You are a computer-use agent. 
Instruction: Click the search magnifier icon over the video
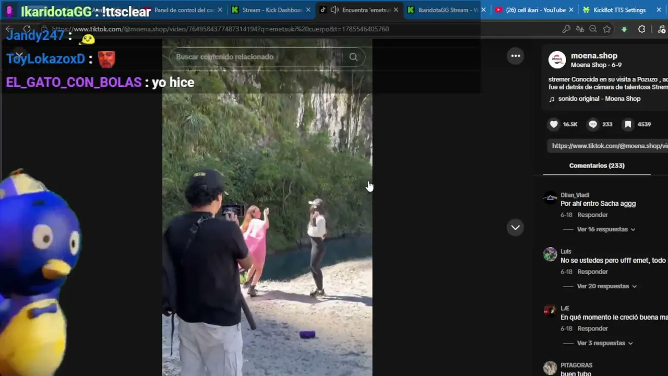[353, 57]
